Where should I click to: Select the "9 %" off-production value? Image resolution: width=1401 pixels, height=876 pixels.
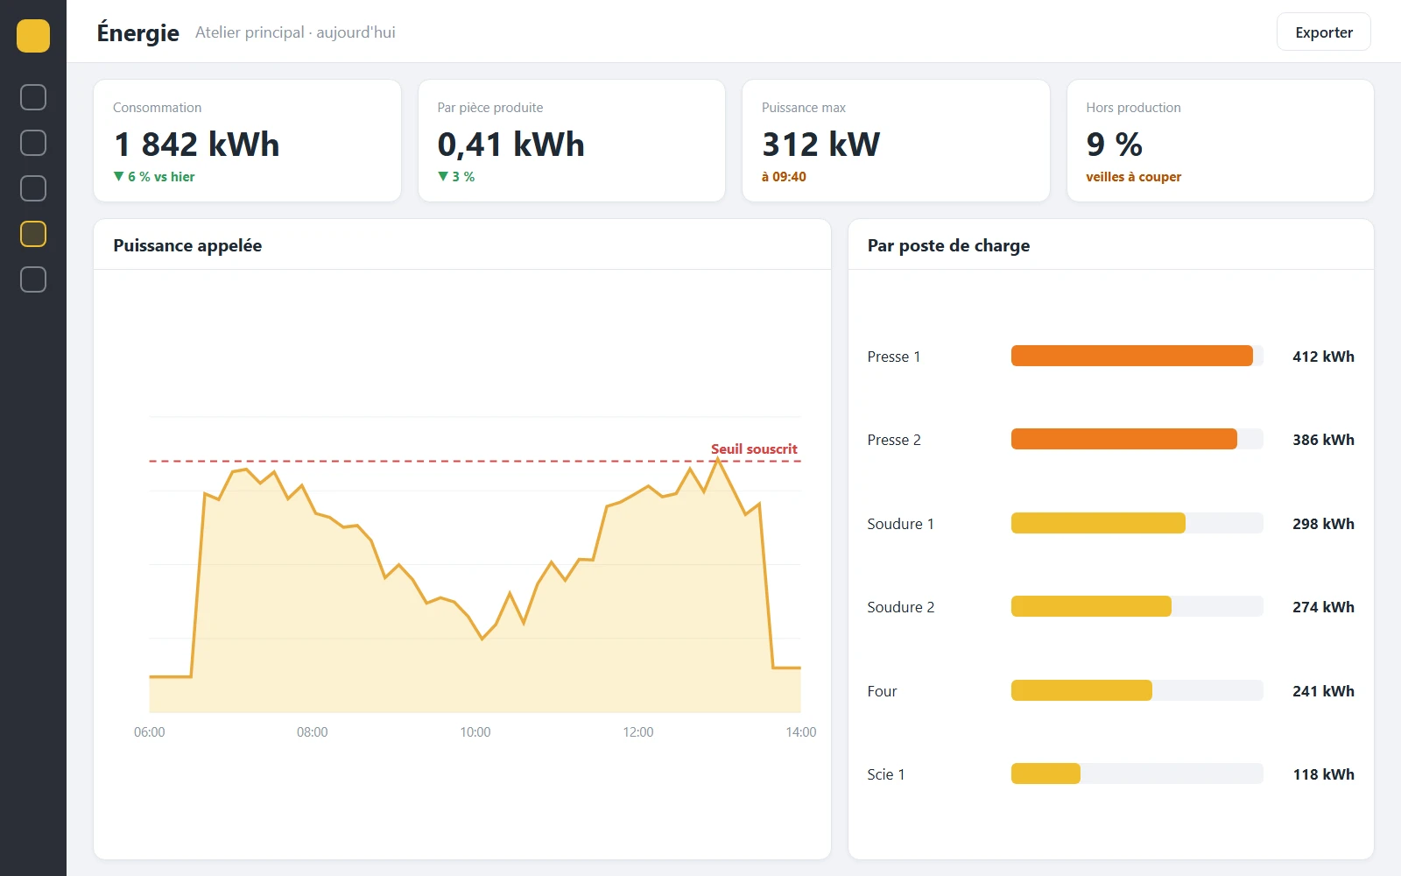click(1115, 145)
